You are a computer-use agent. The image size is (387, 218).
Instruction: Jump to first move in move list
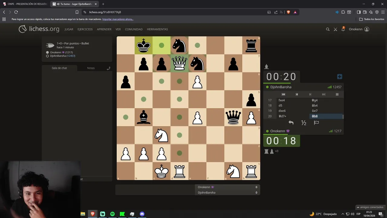pos(283,94)
